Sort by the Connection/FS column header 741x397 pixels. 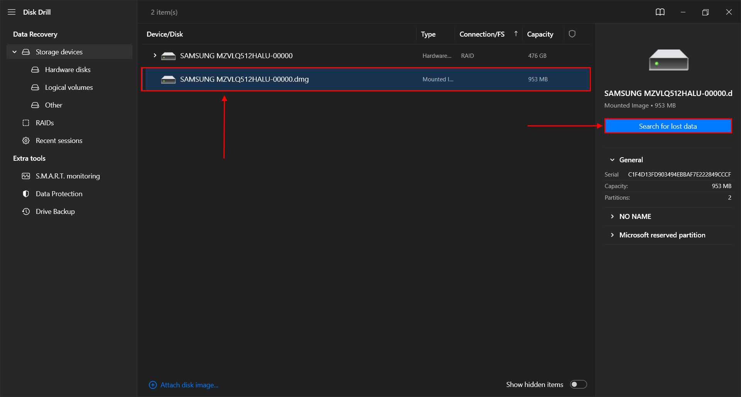(x=482, y=34)
